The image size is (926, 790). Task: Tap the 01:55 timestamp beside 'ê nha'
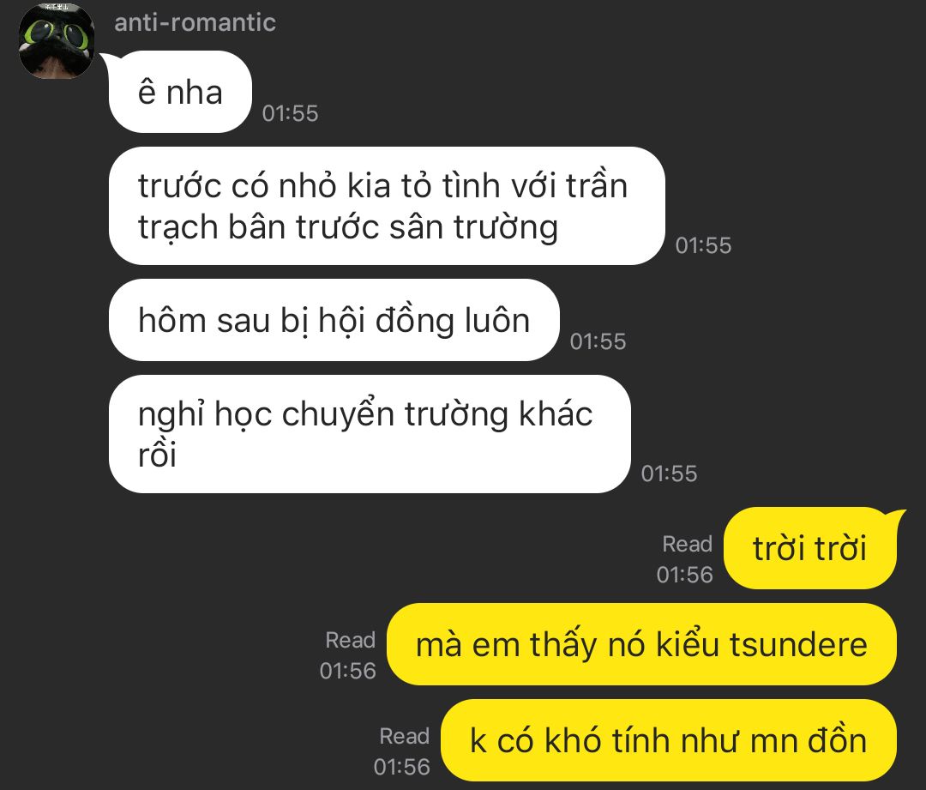[290, 113]
